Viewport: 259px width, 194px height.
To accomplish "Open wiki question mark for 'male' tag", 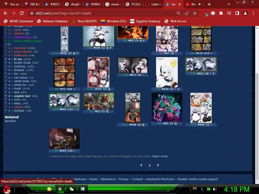I will pyautogui.click(x=6, y=89).
